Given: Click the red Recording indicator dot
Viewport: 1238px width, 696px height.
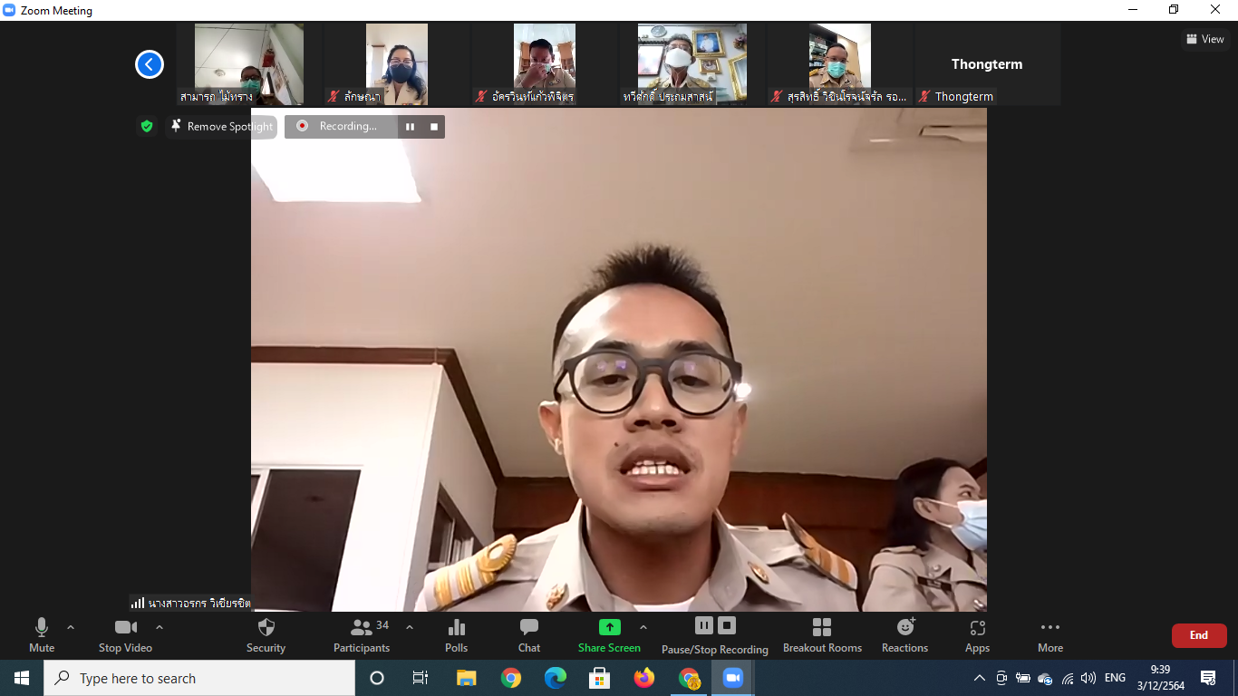Looking at the screenshot, I should [302, 126].
